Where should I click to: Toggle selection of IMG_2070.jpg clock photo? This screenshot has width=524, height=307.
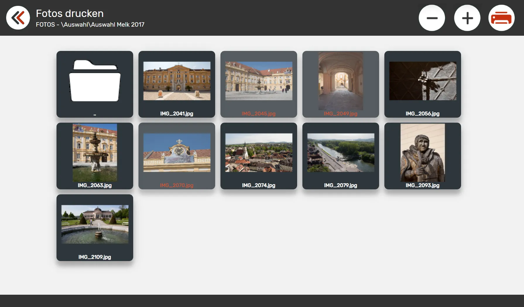point(177,152)
